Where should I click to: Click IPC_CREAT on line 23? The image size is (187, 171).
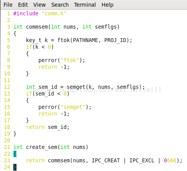(x=106, y=160)
